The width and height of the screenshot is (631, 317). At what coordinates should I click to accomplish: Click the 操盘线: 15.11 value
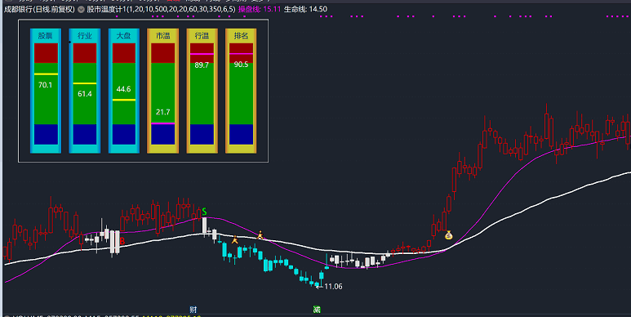pos(260,9)
